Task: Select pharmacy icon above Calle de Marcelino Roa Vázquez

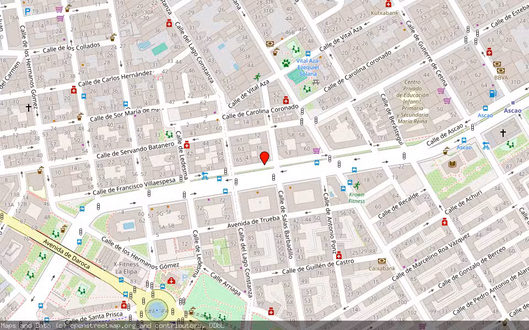Action: coord(445,222)
